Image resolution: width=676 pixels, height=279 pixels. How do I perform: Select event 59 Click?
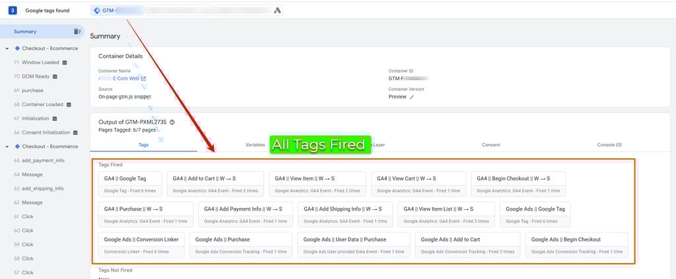24,244
